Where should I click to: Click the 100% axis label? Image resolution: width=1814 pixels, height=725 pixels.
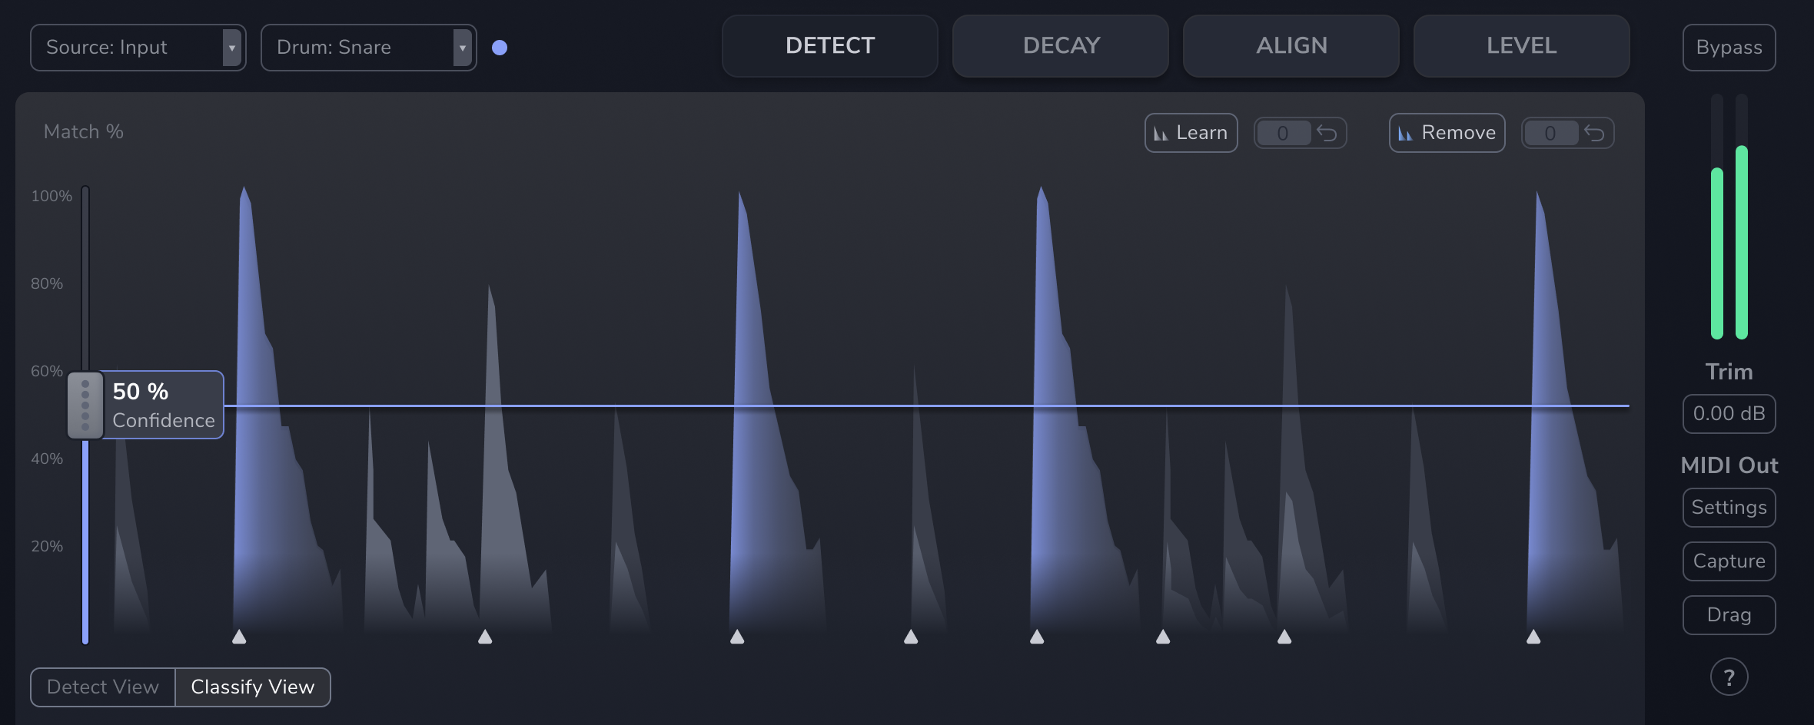pos(51,196)
